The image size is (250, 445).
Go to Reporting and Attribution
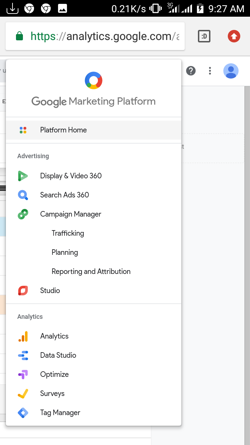[91, 272]
